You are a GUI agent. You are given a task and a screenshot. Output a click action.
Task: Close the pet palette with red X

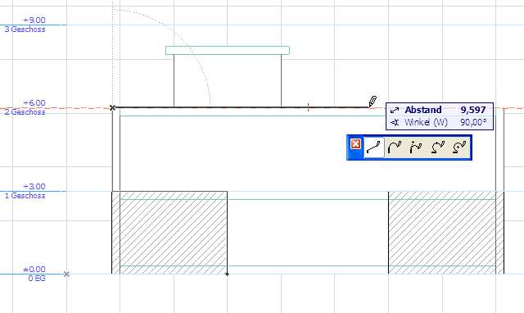click(355, 143)
